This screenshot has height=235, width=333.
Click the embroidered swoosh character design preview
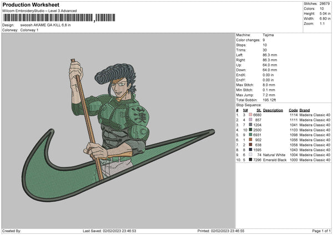(118, 130)
